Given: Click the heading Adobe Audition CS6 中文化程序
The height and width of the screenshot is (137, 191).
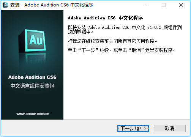Looking at the screenshot, I should click(x=106, y=18).
